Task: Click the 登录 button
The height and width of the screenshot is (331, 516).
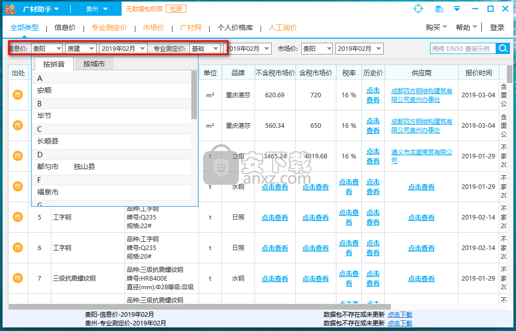Action: [497, 27]
